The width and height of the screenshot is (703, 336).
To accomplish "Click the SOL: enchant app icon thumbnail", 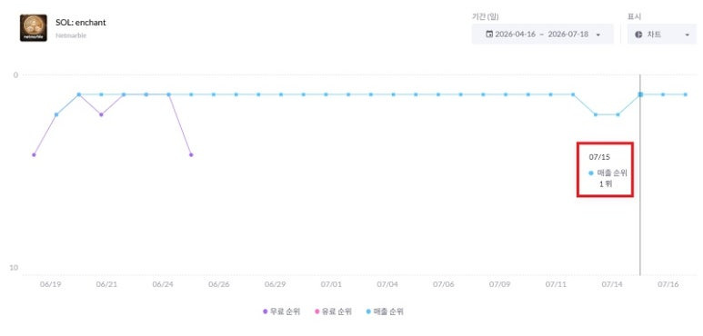I will pyautogui.click(x=33, y=28).
